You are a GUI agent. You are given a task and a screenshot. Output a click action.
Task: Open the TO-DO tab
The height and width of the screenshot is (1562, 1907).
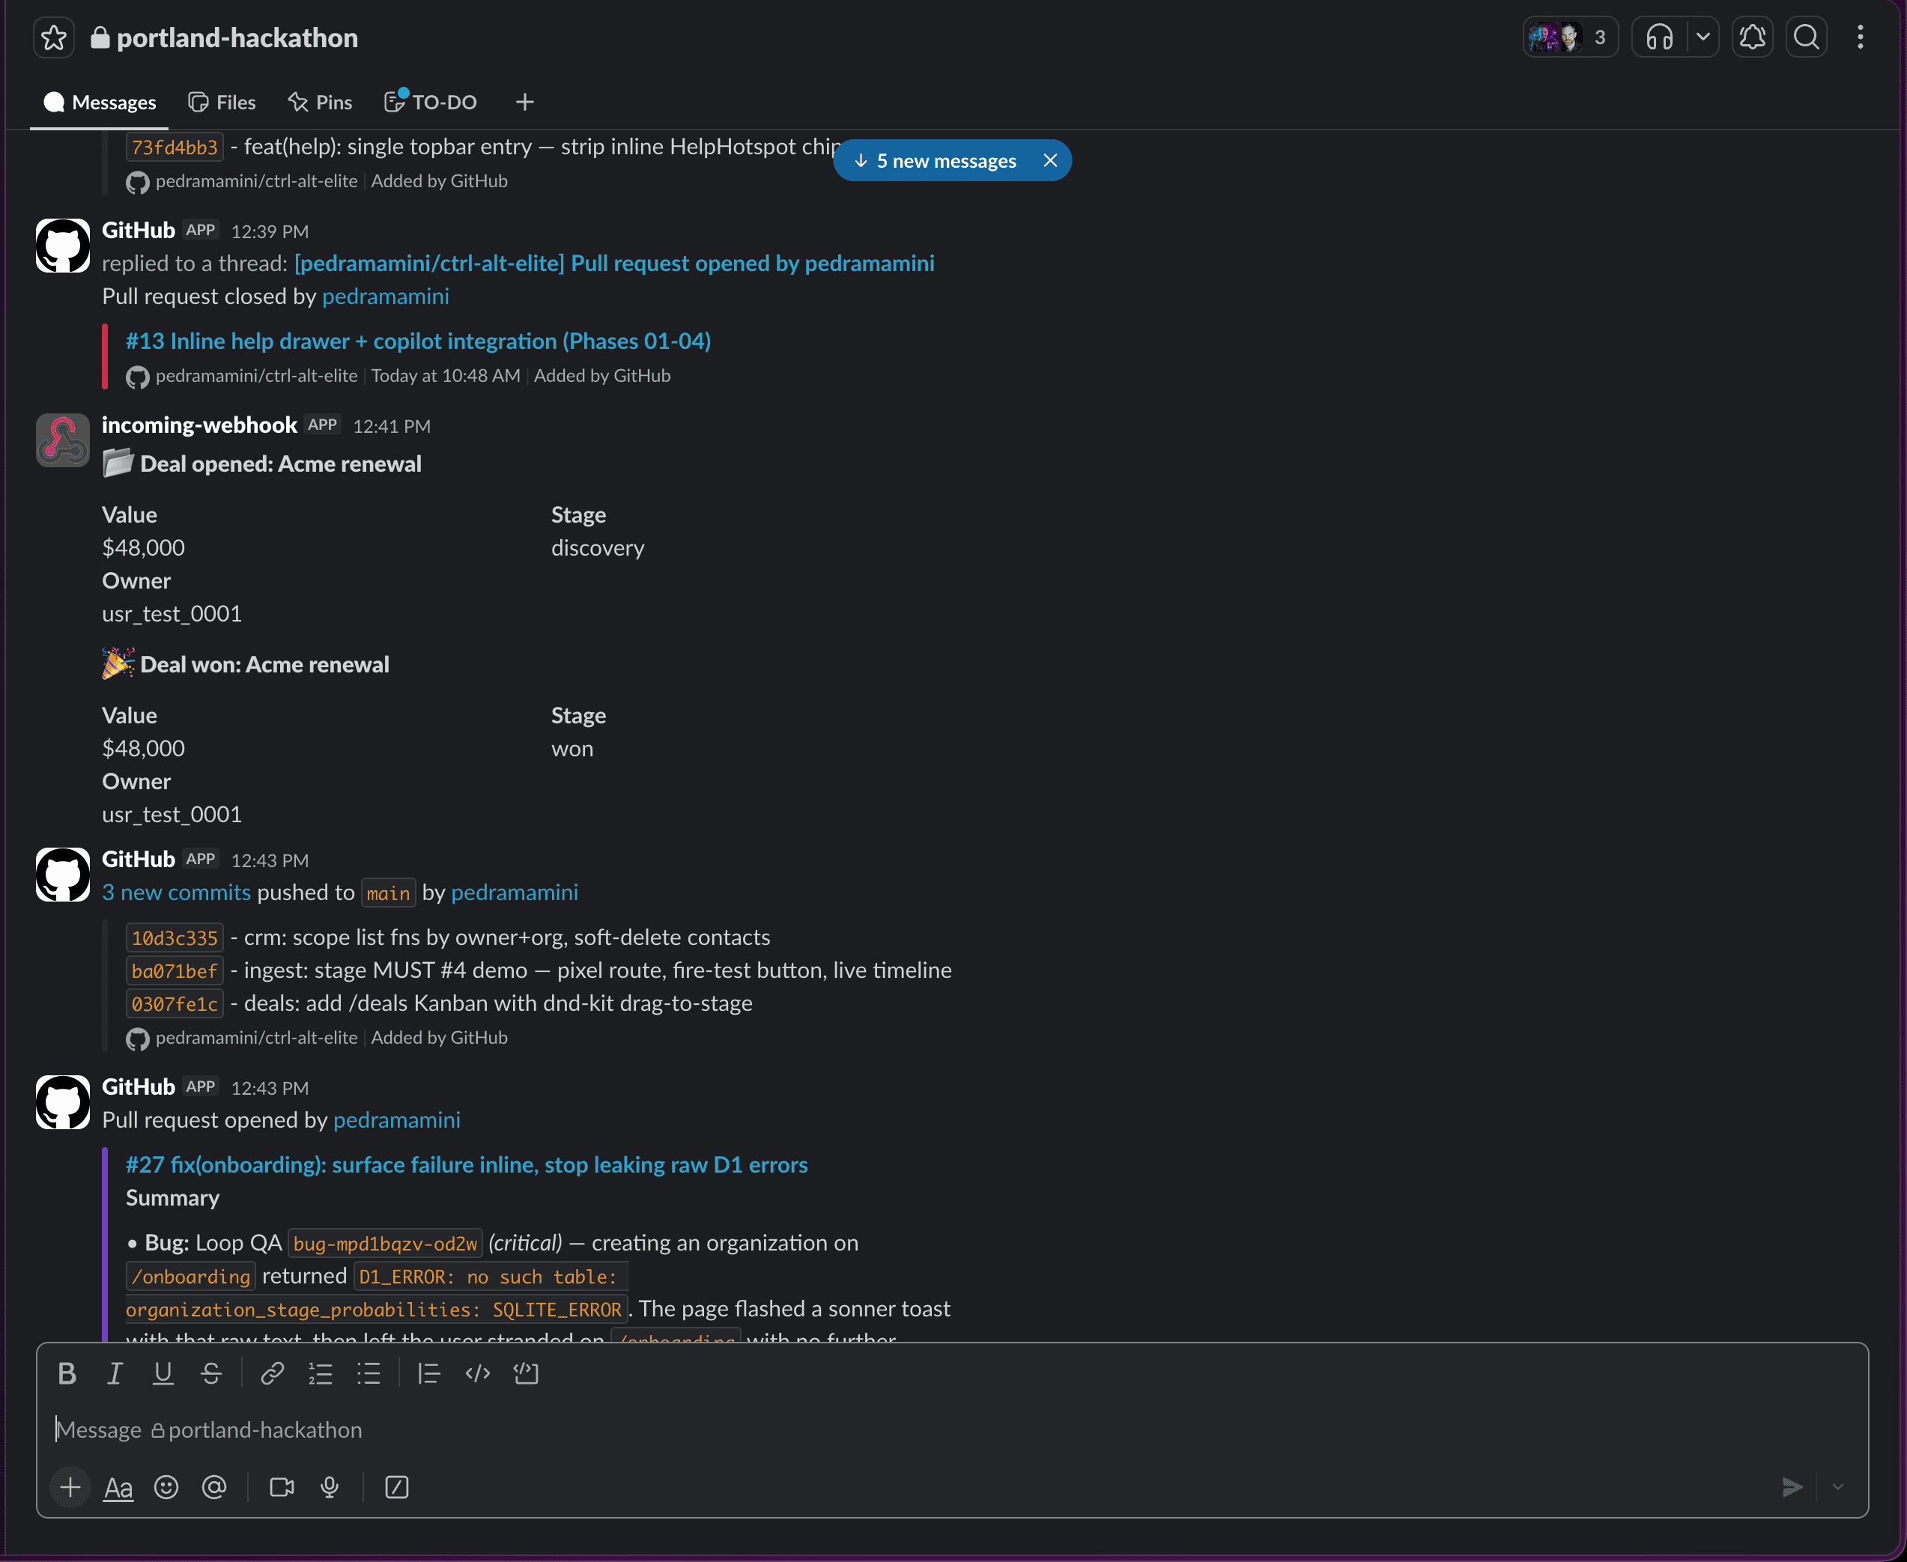[x=431, y=103]
